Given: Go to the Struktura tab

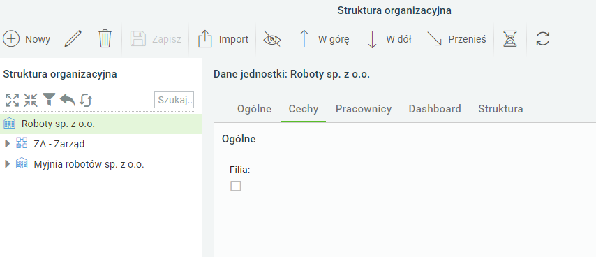Looking at the screenshot, I should click(500, 109).
